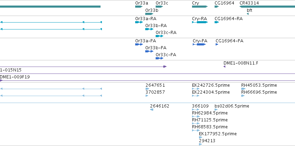The width and height of the screenshot is (295, 146).
Task: Click the Or33a-PA protein feature
Action: (139, 44)
